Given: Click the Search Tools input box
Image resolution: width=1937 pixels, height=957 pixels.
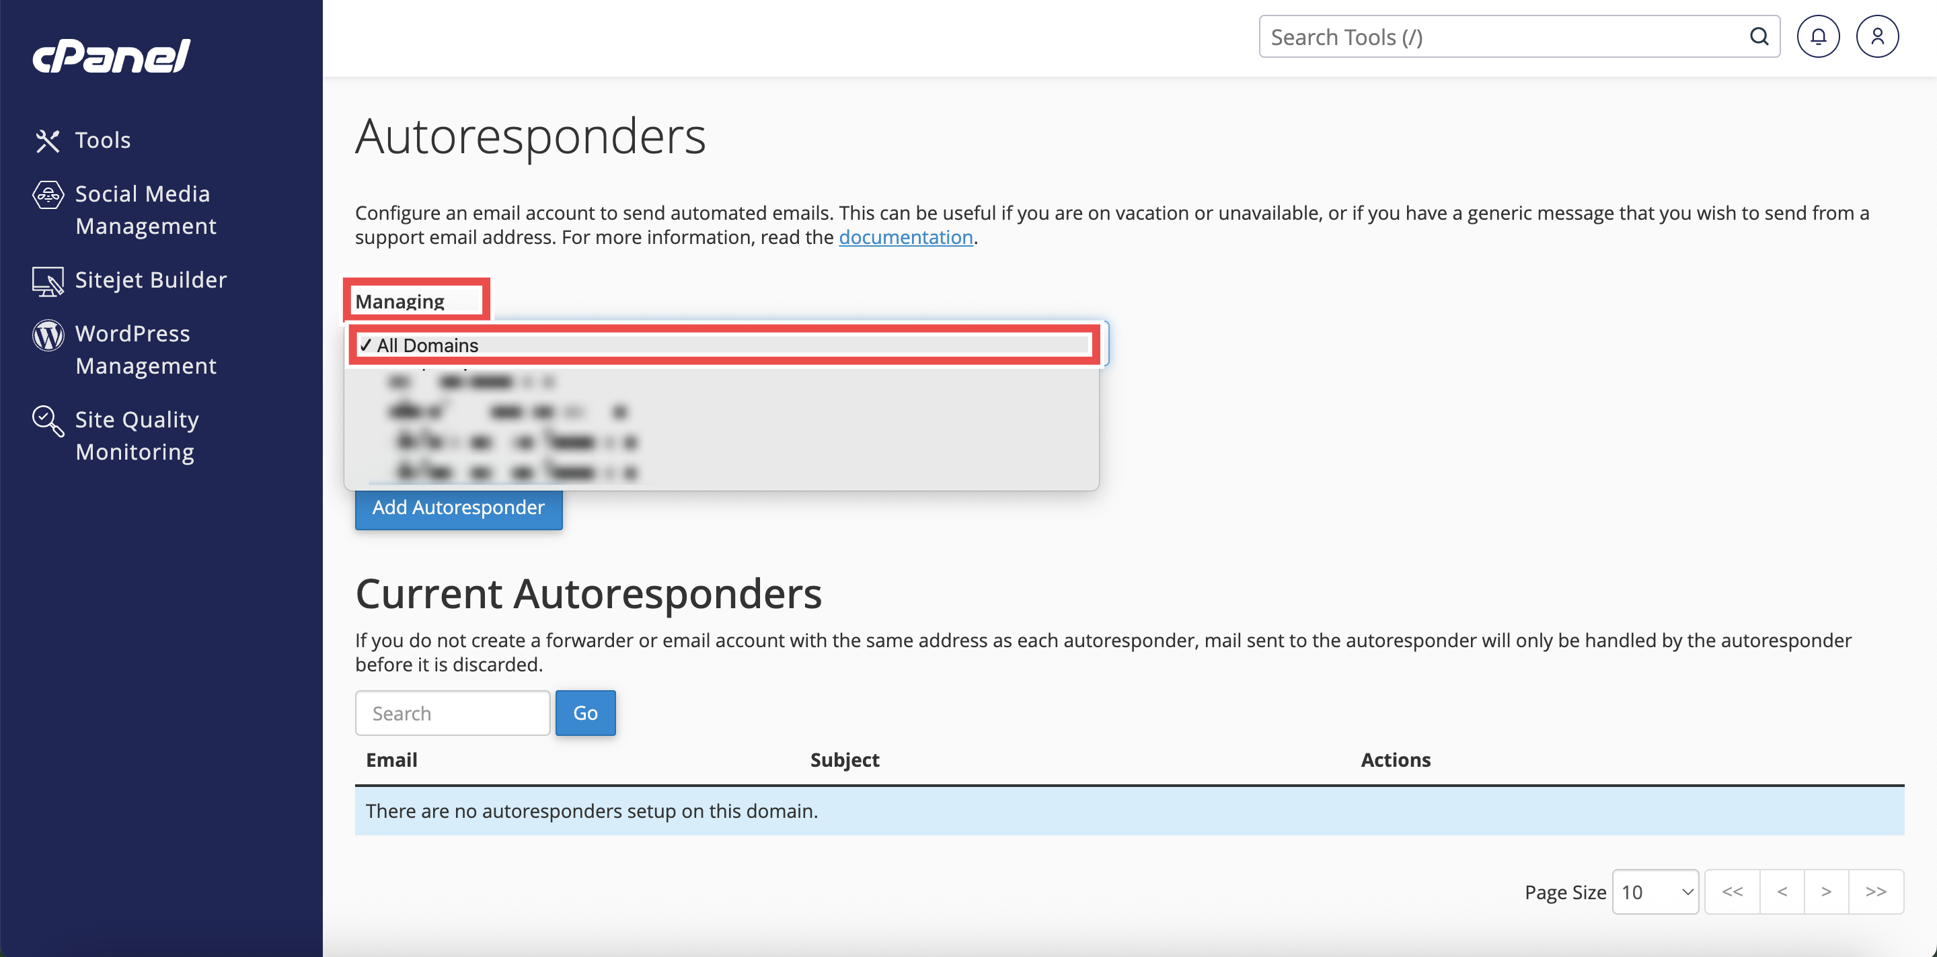Looking at the screenshot, I should pos(1504,36).
